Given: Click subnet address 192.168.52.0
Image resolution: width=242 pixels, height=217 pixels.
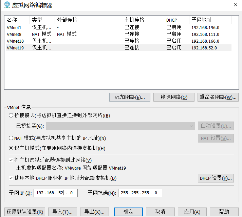Looking at the screenshot, I should tap(204, 48).
